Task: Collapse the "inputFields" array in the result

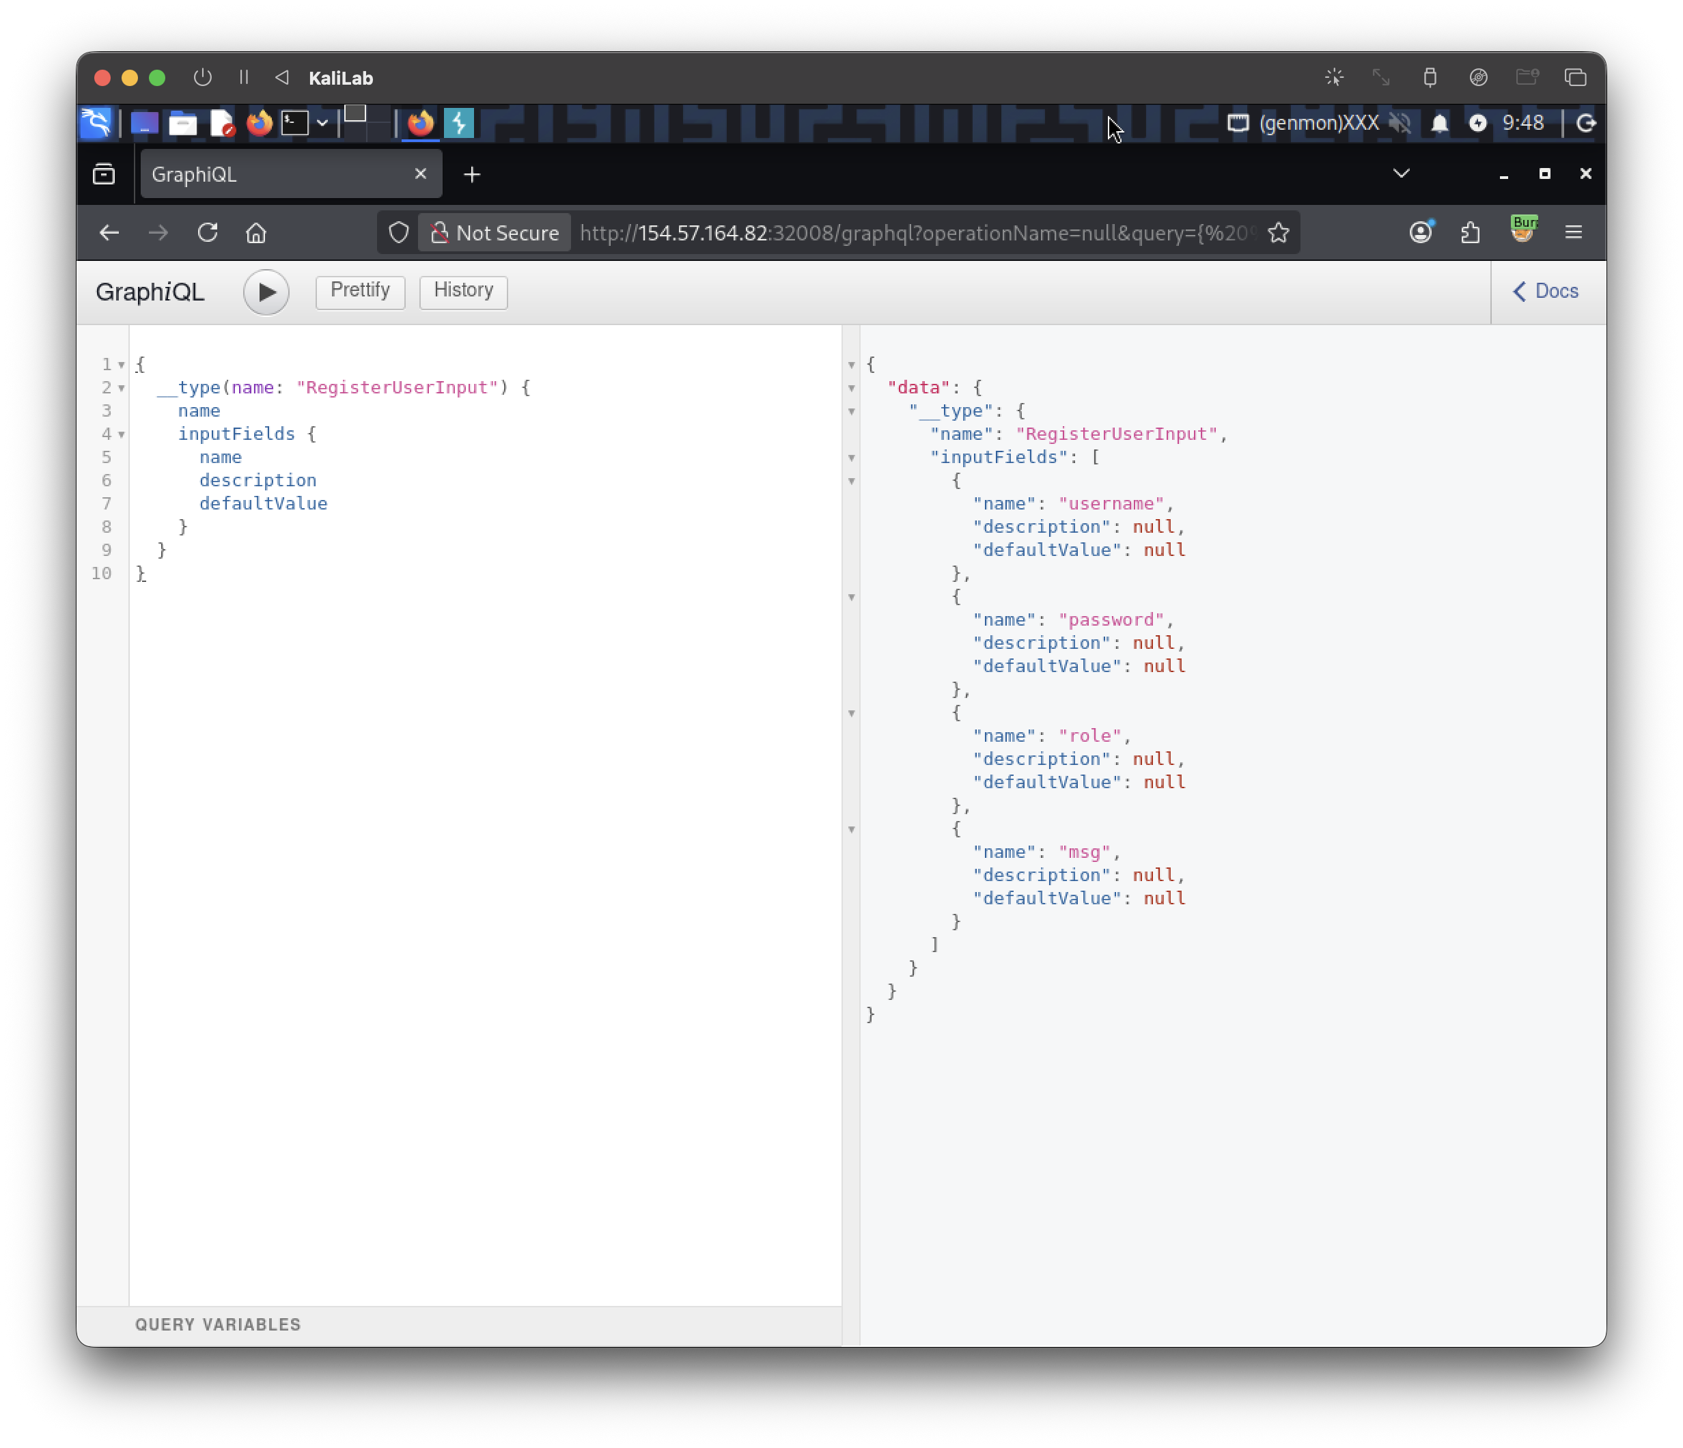Action: (851, 458)
